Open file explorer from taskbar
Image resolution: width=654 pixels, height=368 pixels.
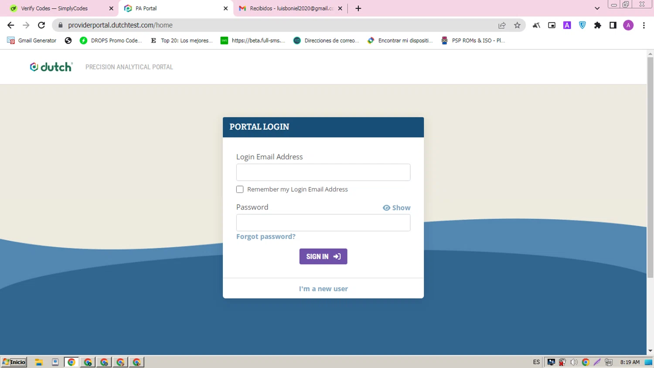(39, 362)
